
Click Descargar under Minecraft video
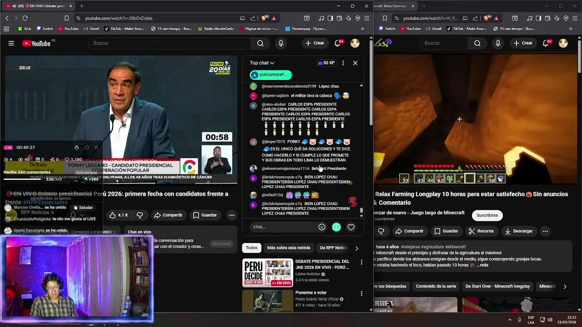518,231
